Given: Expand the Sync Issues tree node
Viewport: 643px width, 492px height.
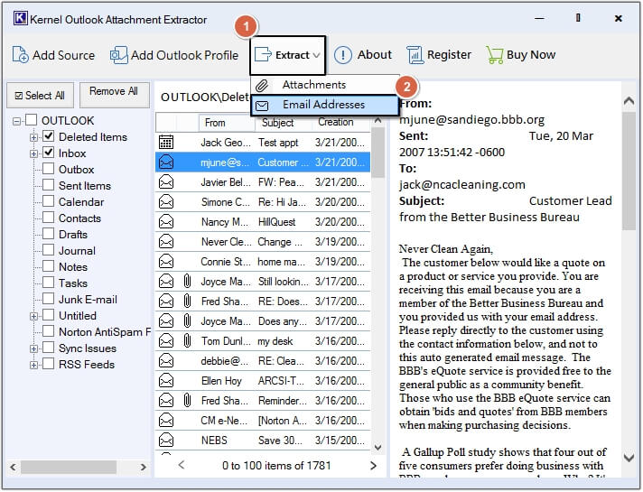Looking at the screenshot, I should pos(33,348).
